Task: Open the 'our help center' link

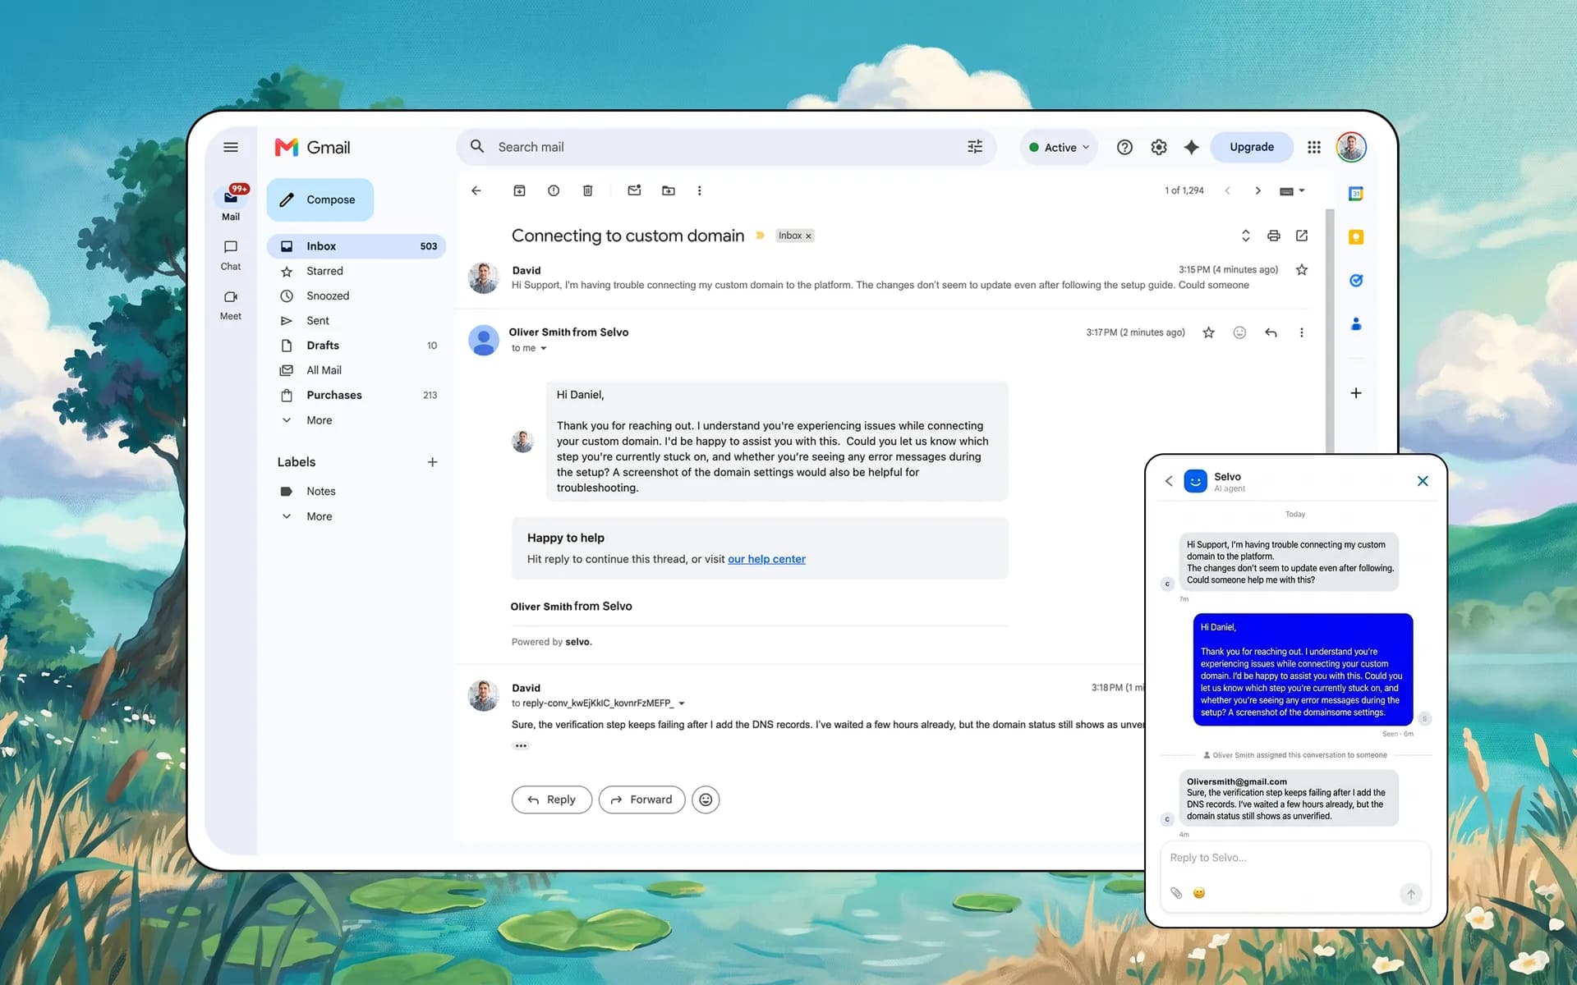Action: point(766,559)
